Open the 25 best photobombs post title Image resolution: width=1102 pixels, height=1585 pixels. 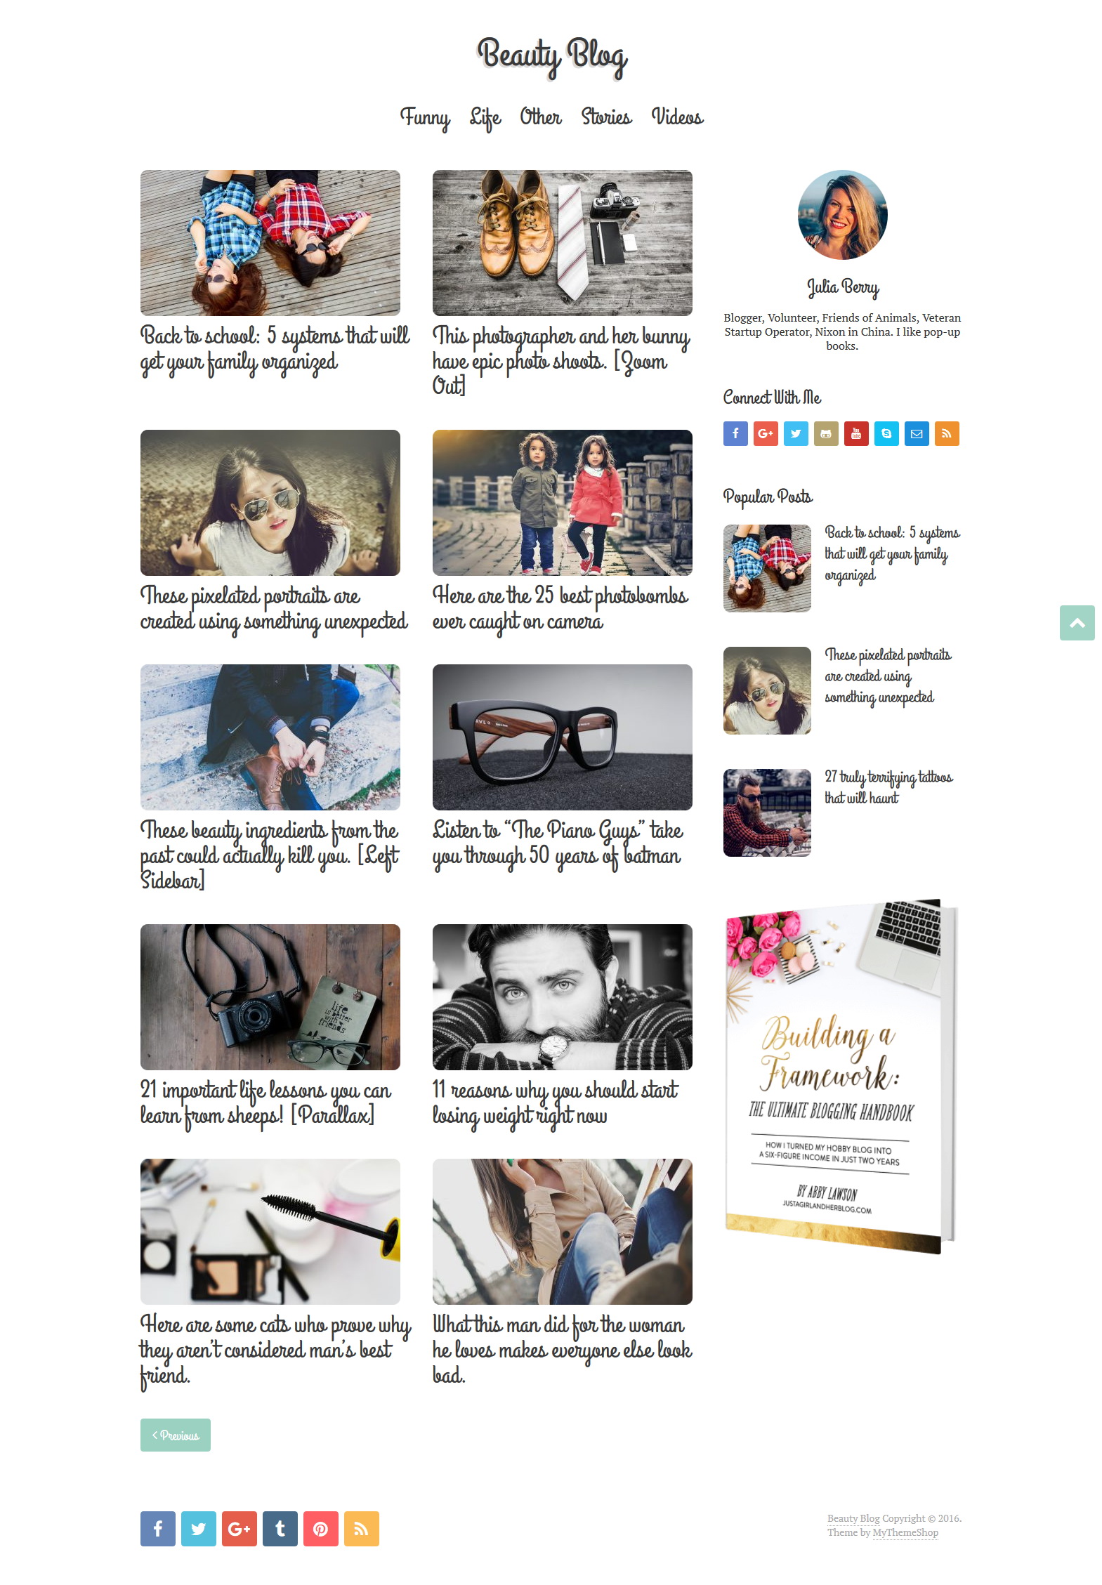pos(560,608)
